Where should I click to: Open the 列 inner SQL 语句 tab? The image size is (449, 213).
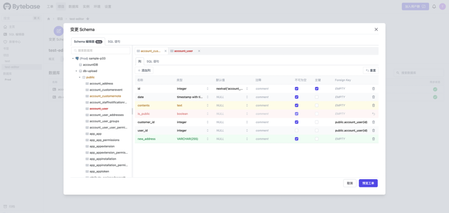click(x=153, y=61)
